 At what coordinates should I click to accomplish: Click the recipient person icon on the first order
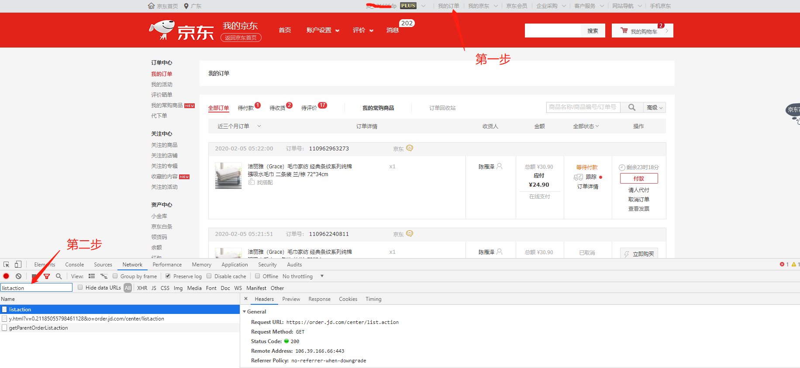tap(500, 166)
